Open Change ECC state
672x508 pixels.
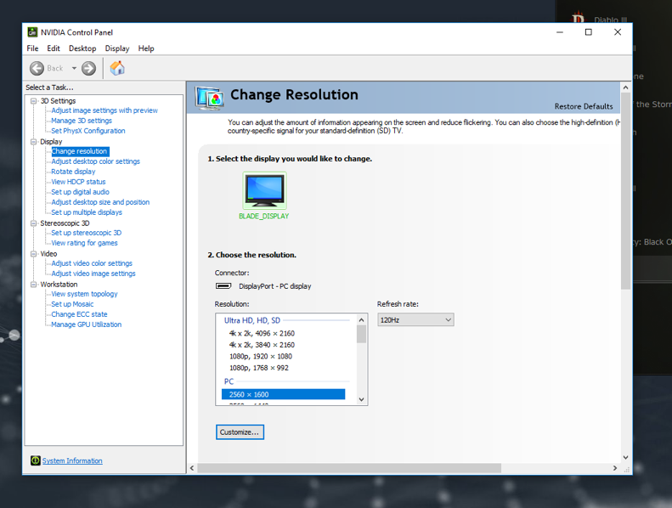(x=79, y=314)
